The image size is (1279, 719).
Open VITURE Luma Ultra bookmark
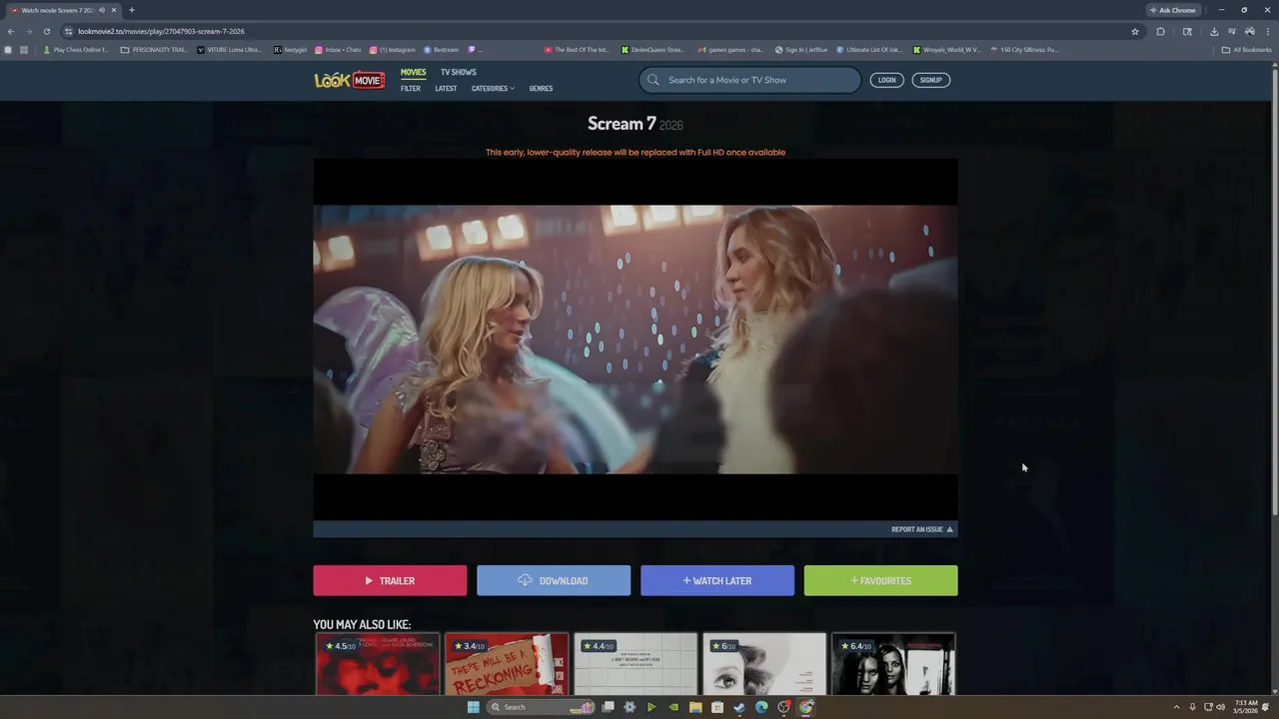pyautogui.click(x=230, y=49)
